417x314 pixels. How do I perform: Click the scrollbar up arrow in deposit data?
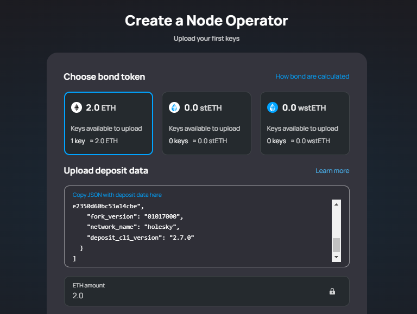[336, 204]
